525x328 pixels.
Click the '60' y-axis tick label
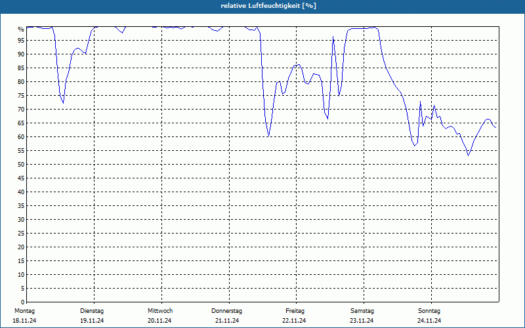click(21, 137)
